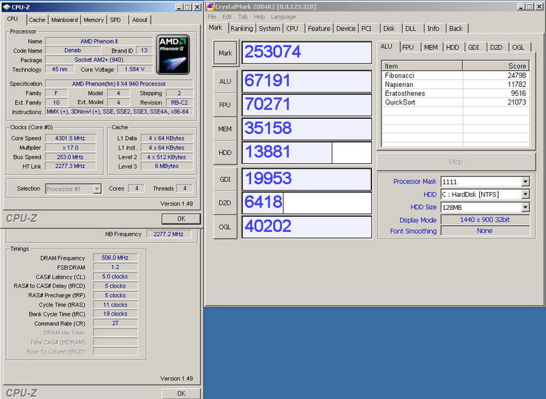Click the D2D score progress bar 6418

tap(306, 203)
